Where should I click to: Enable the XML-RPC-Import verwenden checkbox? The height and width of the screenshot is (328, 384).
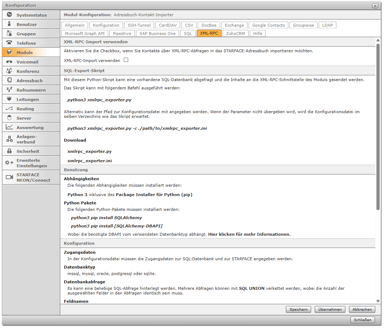point(126,60)
